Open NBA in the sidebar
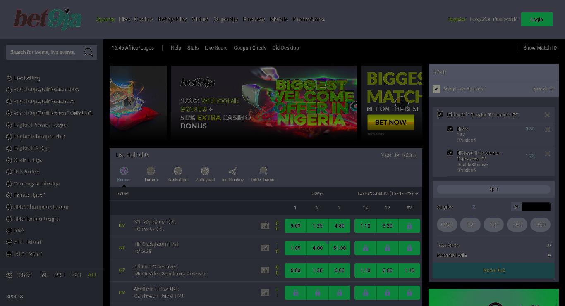 [19, 230]
